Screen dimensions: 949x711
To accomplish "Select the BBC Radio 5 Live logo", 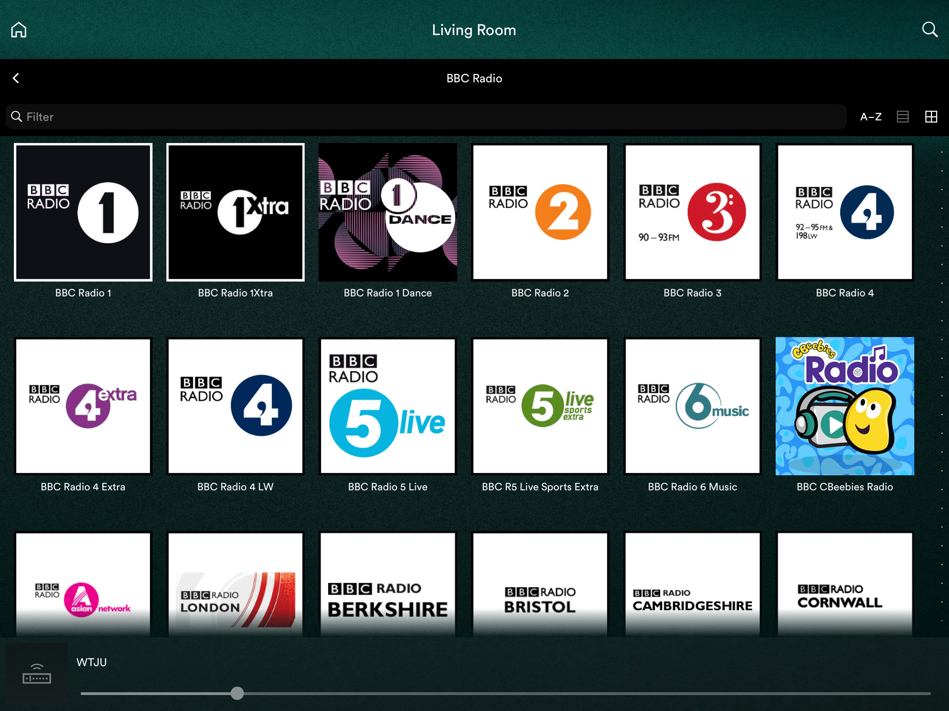I will click(x=388, y=406).
